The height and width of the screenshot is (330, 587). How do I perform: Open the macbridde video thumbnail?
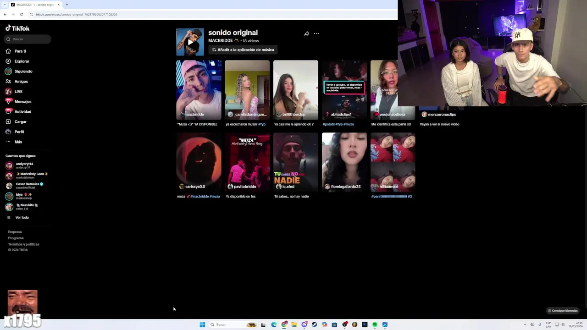199,90
